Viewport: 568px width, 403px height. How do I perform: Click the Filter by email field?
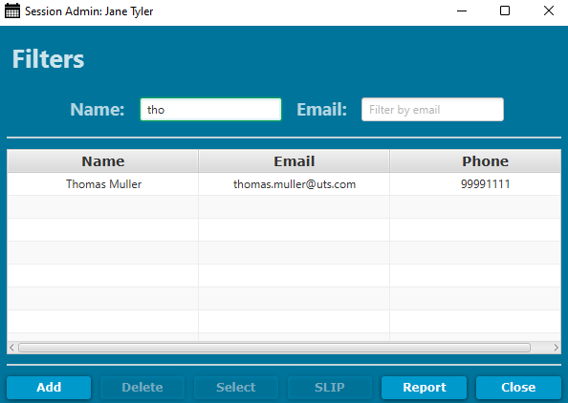pos(432,109)
